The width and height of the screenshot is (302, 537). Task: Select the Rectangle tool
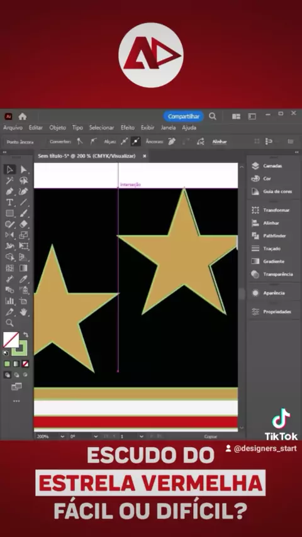pyautogui.click(x=9, y=213)
